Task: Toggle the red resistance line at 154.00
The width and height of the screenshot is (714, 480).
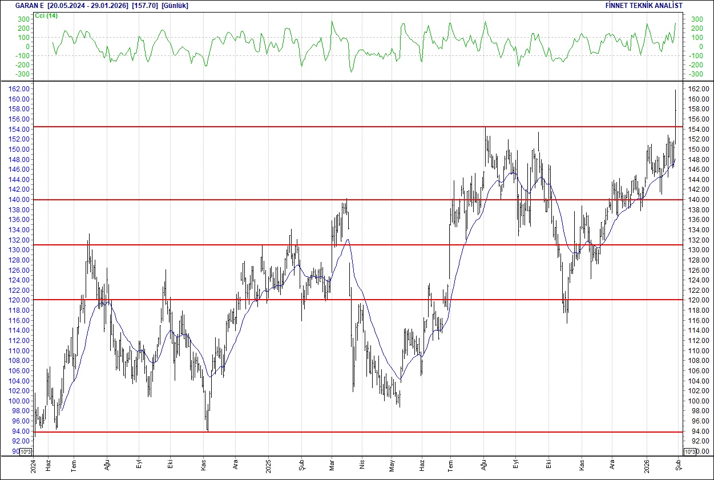Action: click(x=342, y=127)
